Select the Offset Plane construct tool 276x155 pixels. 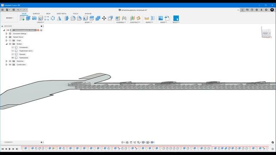[x=132, y=18]
